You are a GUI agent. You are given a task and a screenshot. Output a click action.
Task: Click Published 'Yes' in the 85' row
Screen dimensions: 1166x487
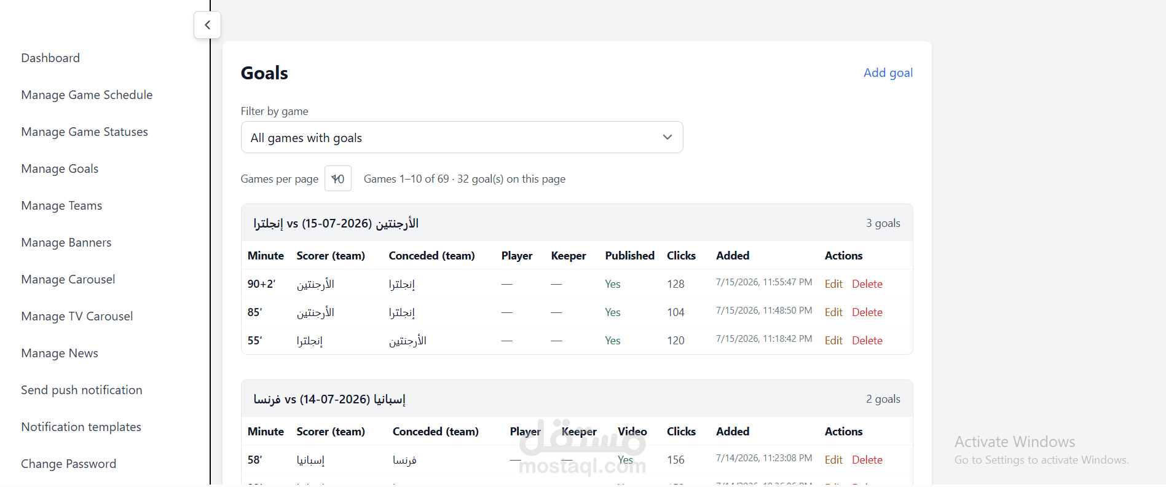[612, 312]
